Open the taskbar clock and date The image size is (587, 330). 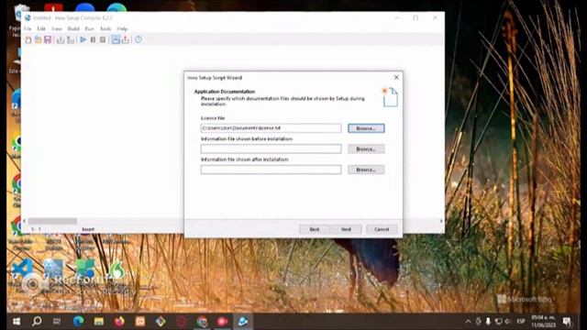(x=543, y=322)
